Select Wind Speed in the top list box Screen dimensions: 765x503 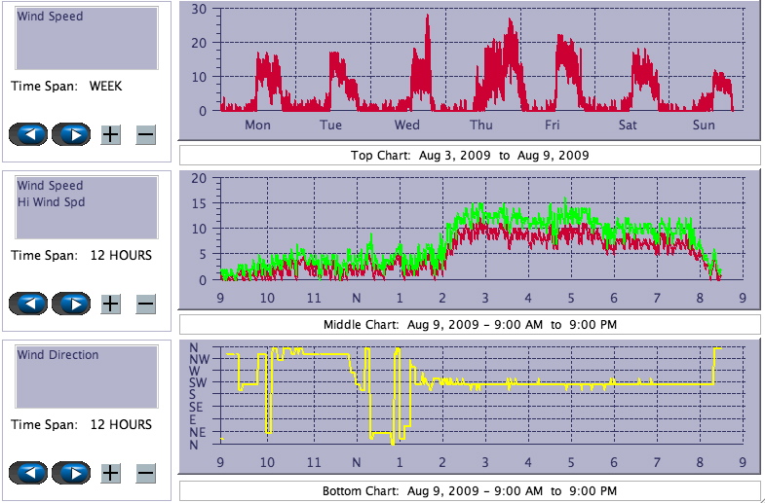(x=50, y=17)
